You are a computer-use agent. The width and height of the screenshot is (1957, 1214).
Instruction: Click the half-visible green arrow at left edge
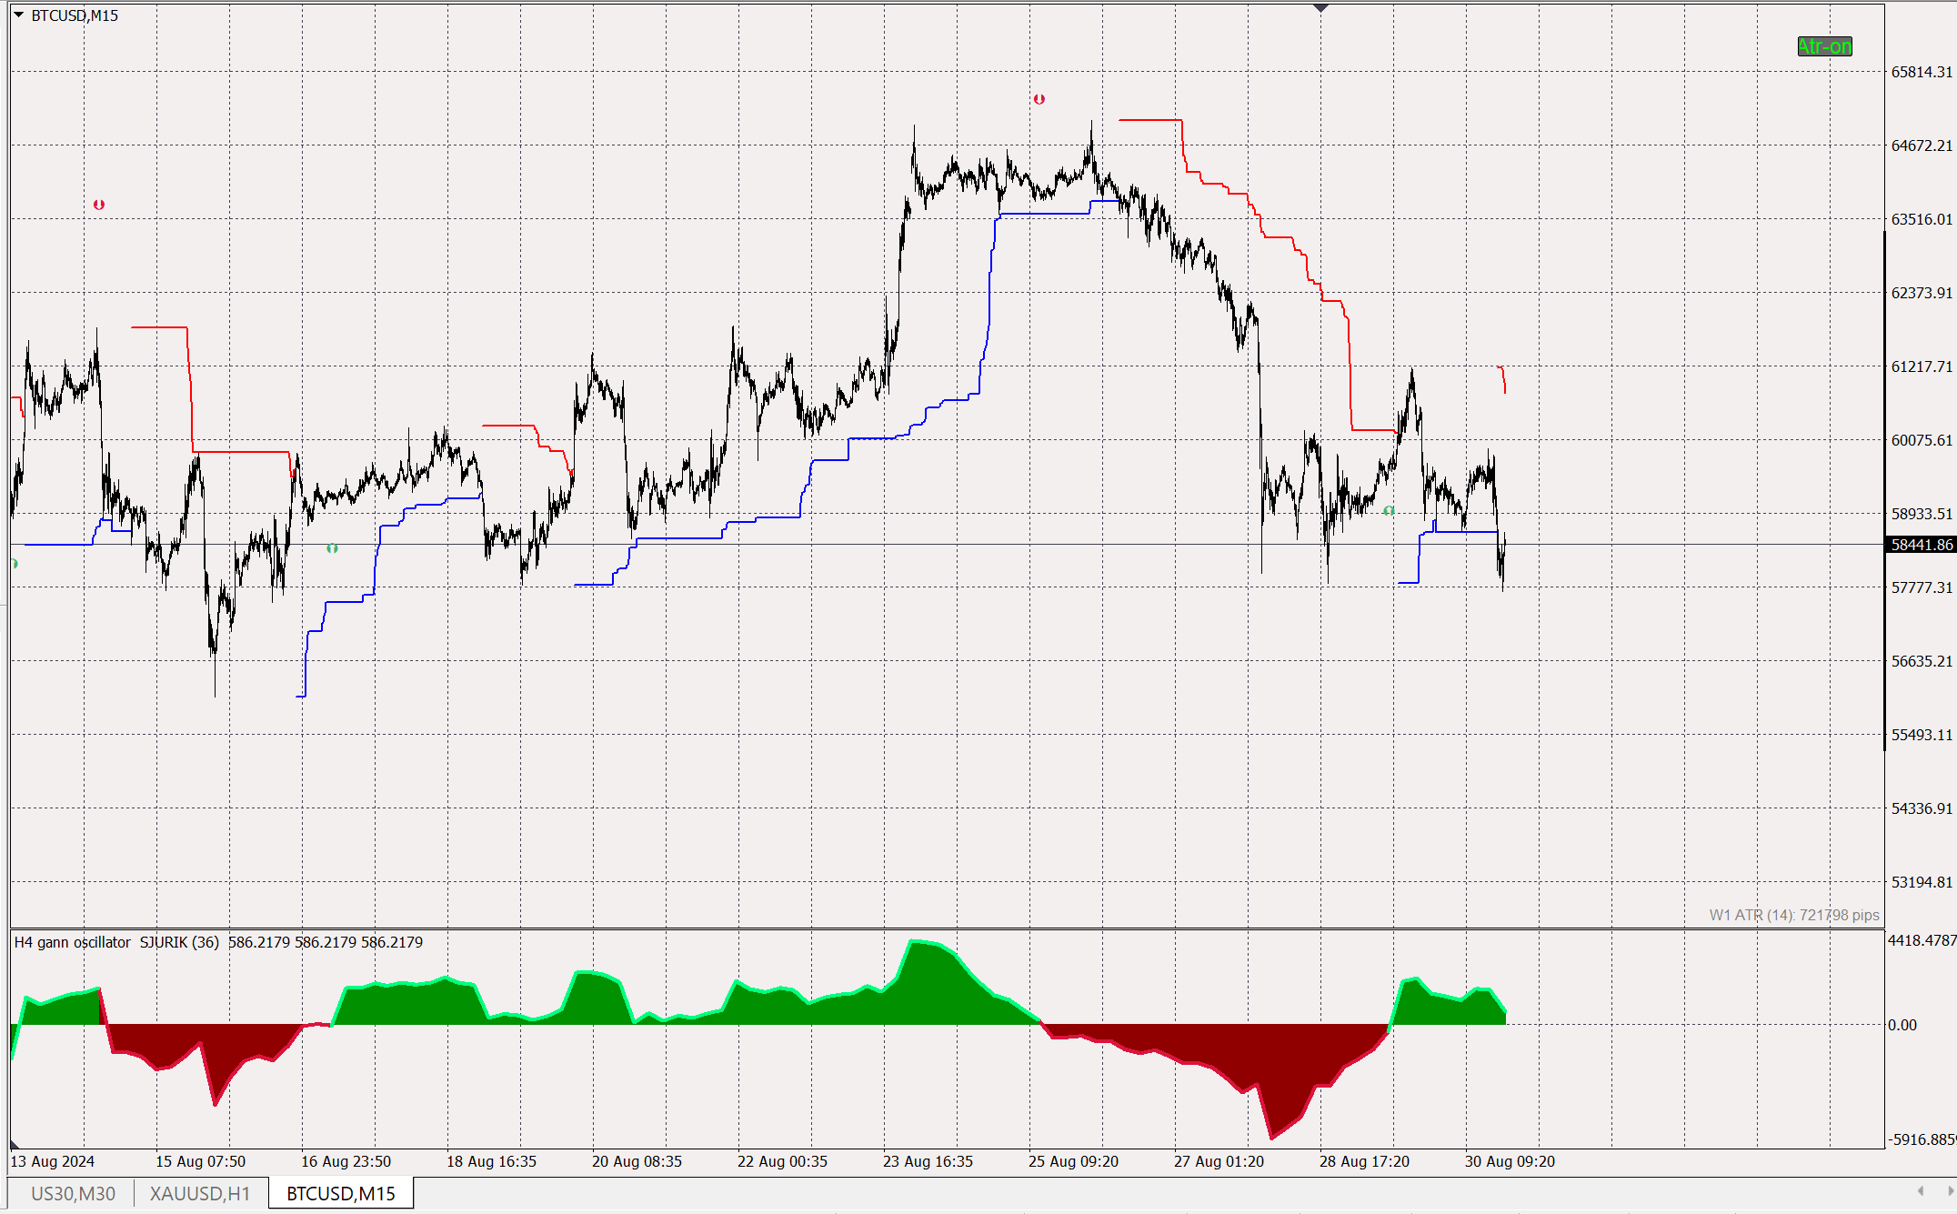click(x=15, y=564)
